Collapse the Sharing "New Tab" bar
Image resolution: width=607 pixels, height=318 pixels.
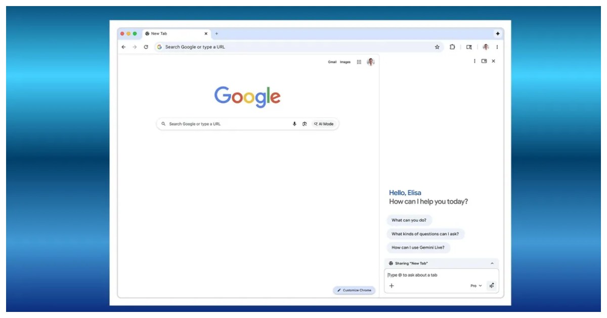click(492, 263)
